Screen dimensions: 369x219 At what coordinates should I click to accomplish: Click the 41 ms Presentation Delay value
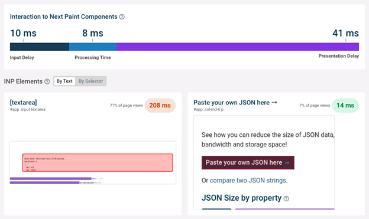click(345, 33)
